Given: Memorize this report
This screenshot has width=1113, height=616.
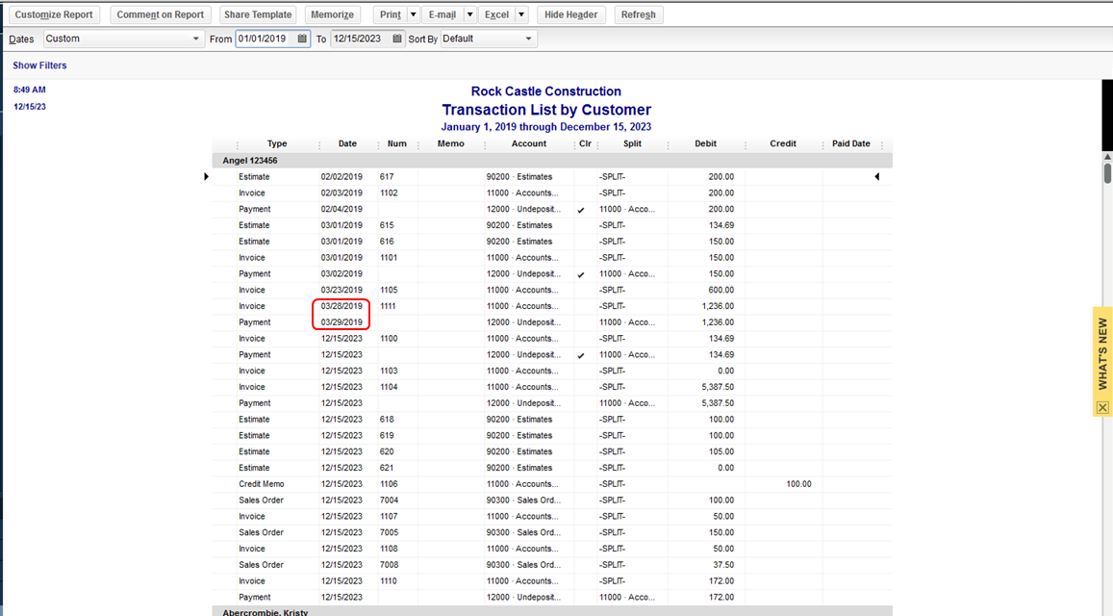Looking at the screenshot, I should [332, 14].
